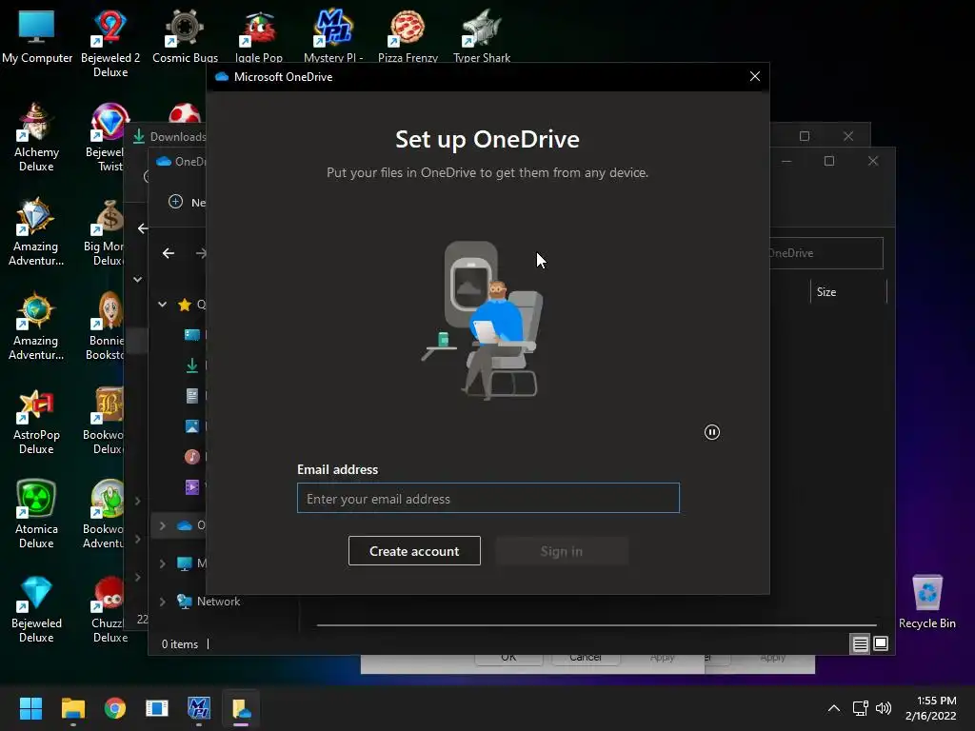
Task: Expand the This PC tree node
Action: click(x=162, y=563)
